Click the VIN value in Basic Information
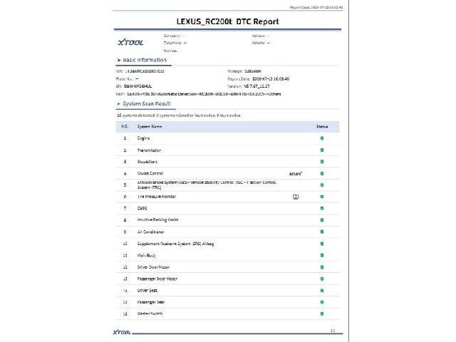Viewport: 456px width, 342px height. pyautogui.click(x=145, y=71)
